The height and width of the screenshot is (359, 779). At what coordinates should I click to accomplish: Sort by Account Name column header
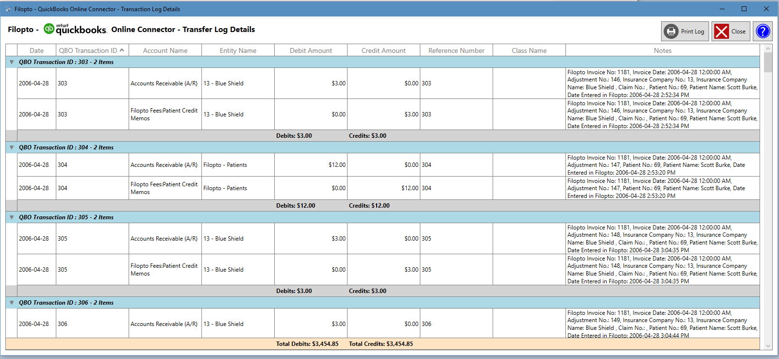165,50
